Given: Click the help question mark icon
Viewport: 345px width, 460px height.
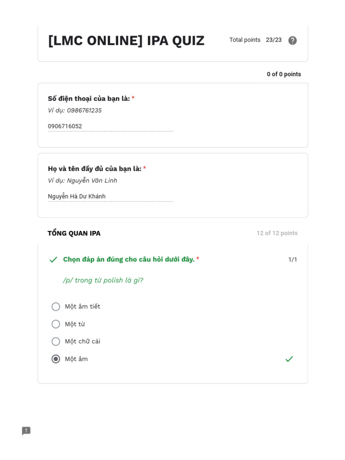Looking at the screenshot, I should click(x=292, y=40).
